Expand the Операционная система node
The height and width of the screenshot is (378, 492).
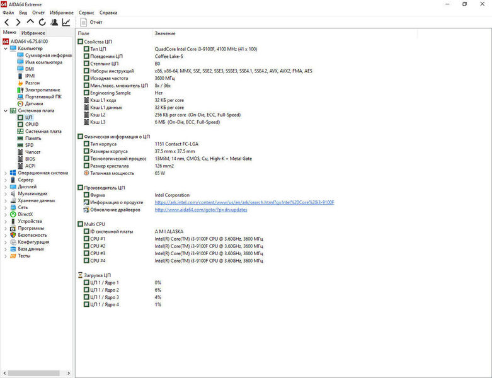pyautogui.click(x=5, y=173)
